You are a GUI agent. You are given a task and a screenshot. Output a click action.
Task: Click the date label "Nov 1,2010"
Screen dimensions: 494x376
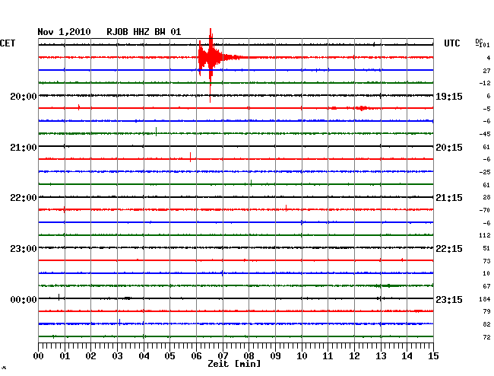coord(64,32)
